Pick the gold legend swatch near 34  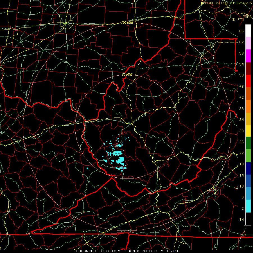tap(248, 119)
